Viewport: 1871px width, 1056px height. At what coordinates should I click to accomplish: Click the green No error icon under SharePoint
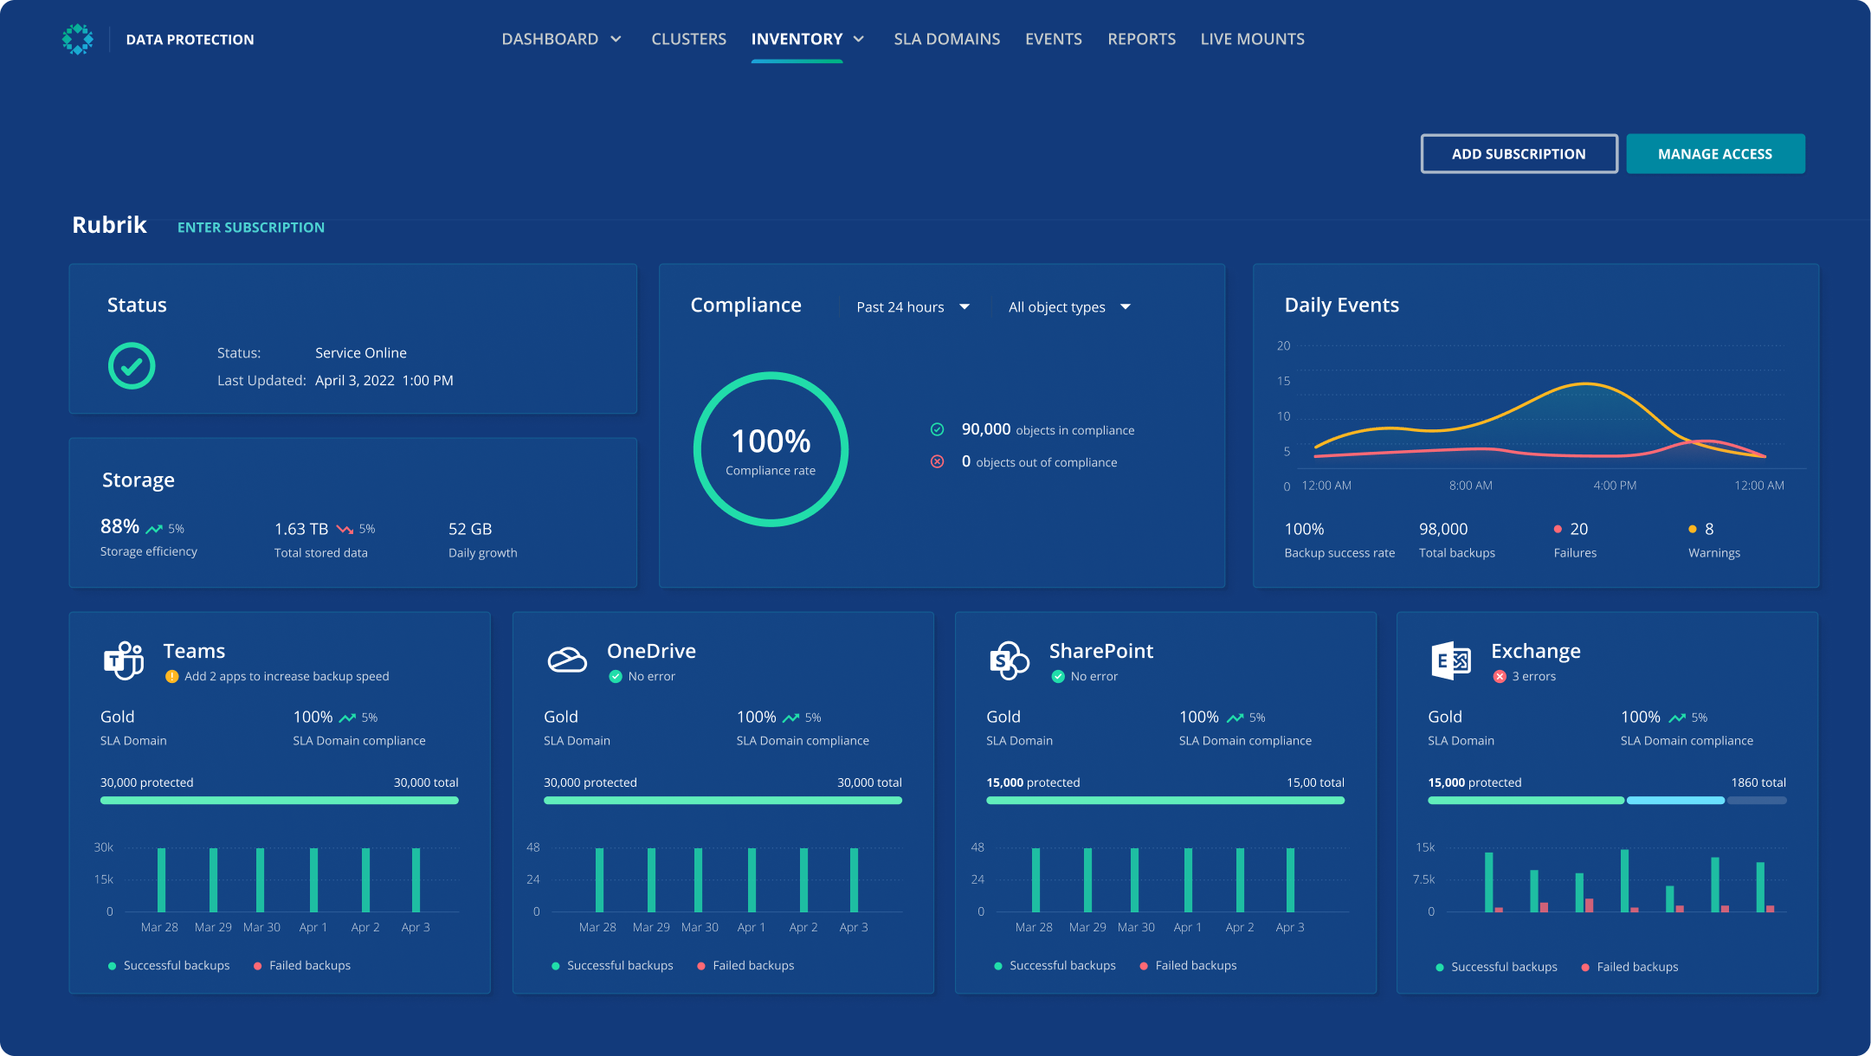(1058, 677)
